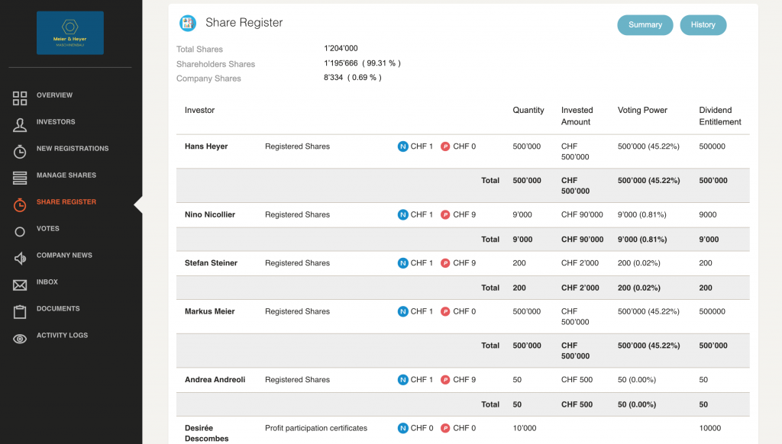The height and width of the screenshot is (444, 782).
Task: Click the Activity Logs eye icon
Action: click(20, 338)
